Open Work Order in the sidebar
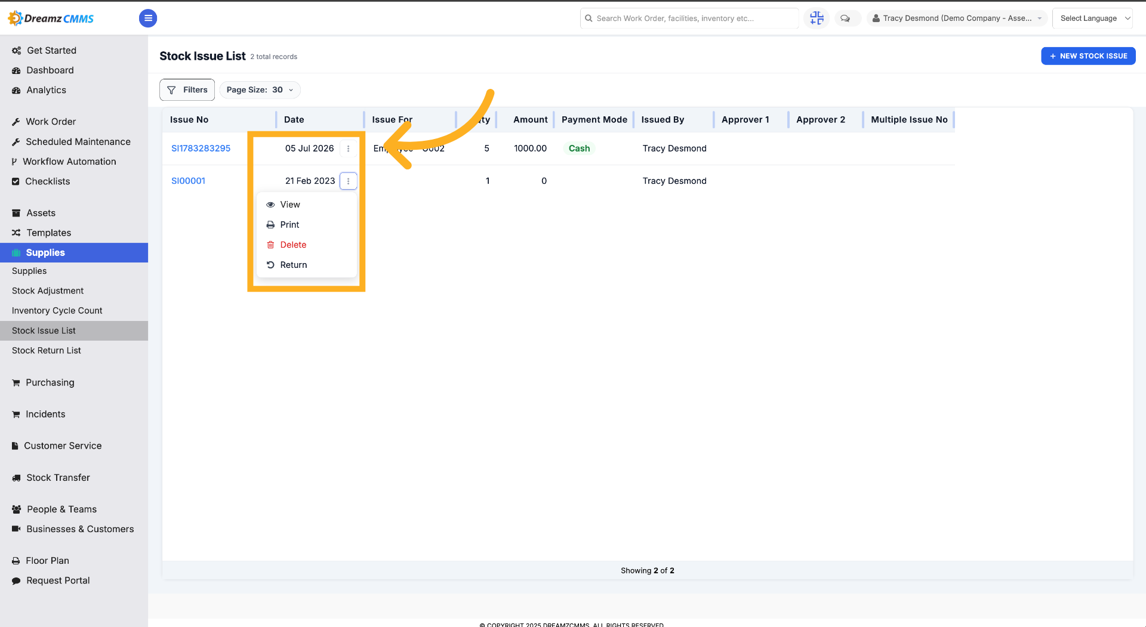Viewport: 1146px width, 627px height. coord(51,122)
